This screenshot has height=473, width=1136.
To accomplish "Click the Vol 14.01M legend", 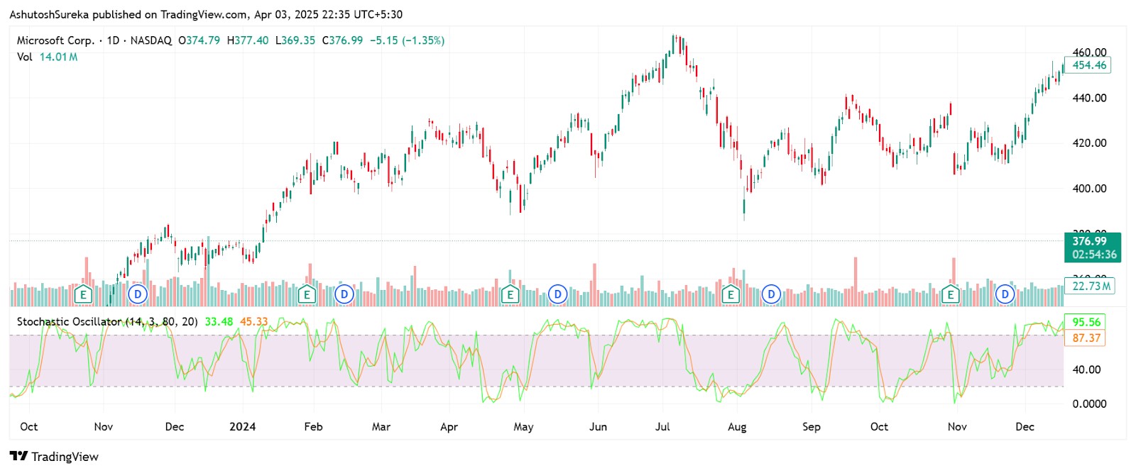I will pyautogui.click(x=48, y=57).
